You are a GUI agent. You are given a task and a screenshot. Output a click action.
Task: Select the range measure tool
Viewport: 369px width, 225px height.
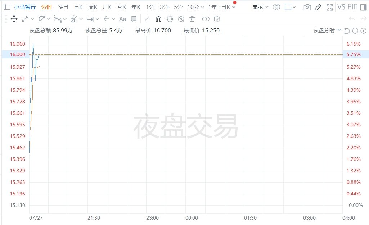[x=90, y=19]
